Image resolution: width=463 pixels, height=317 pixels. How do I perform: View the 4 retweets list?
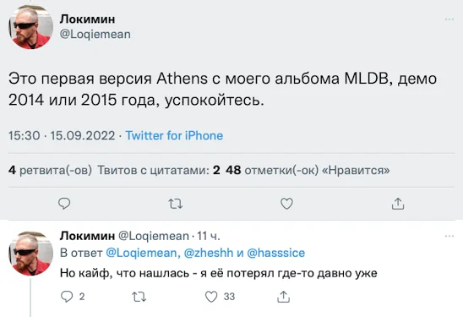50,170
